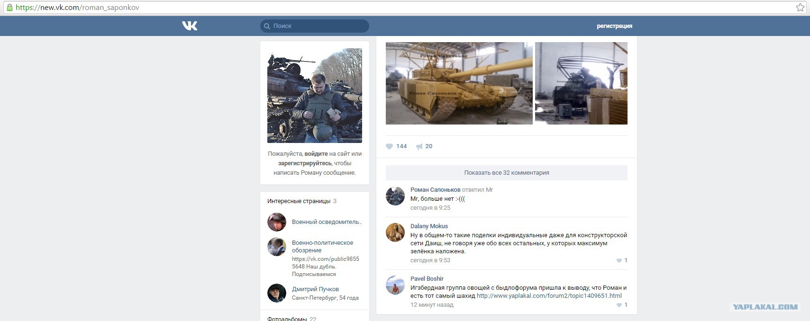Image resolution: width=810 pixels, height=321 pixels.
Task: Click the text 'Mr, больше нет :-((('
Action: click(437, 199)
